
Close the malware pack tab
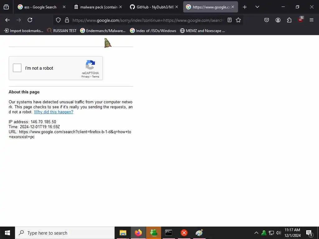(121, 7)
